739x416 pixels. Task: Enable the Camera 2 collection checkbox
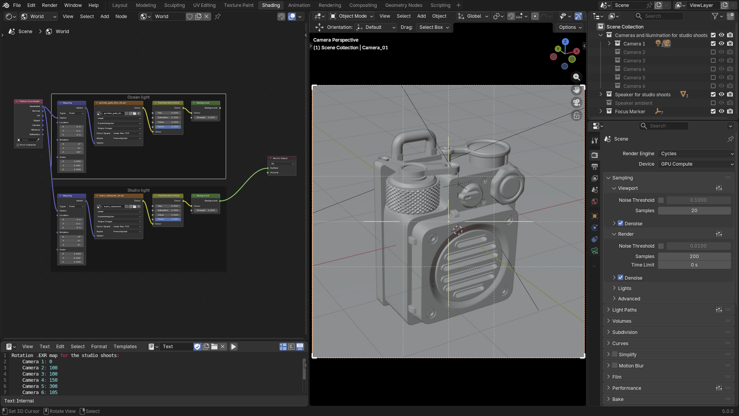coord(713,52)
